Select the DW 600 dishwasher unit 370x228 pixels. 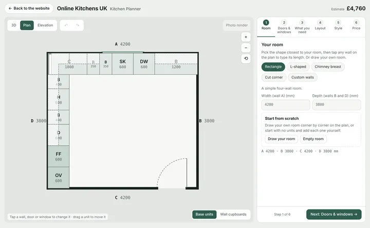144,64
